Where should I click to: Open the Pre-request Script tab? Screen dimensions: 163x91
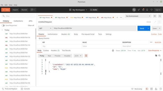click(88, 34)
